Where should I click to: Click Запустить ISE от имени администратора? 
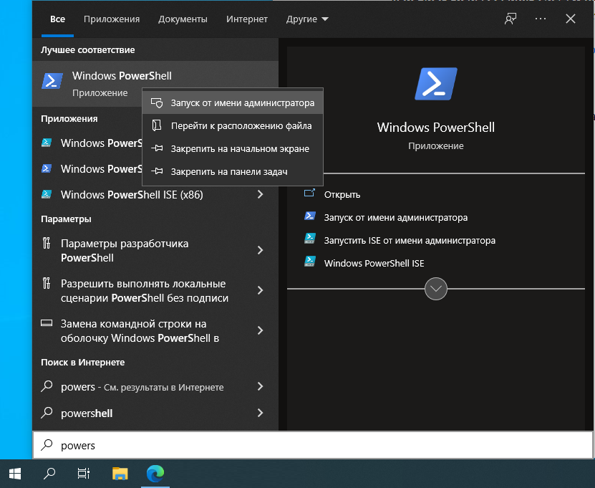coord(410,240)
